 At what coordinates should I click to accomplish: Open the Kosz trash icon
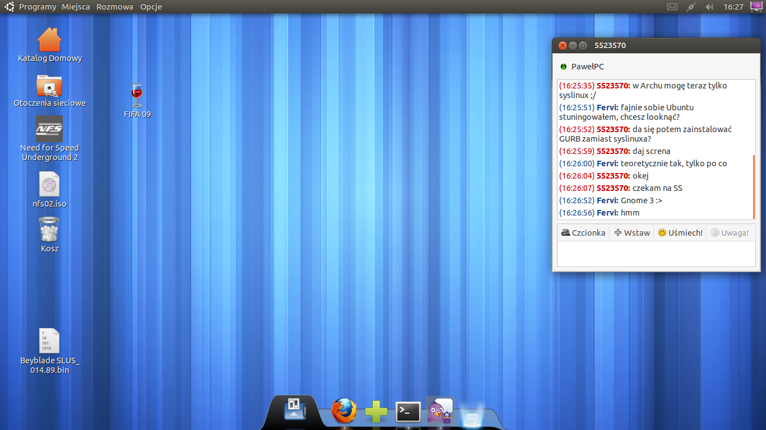tap(49, 230)
